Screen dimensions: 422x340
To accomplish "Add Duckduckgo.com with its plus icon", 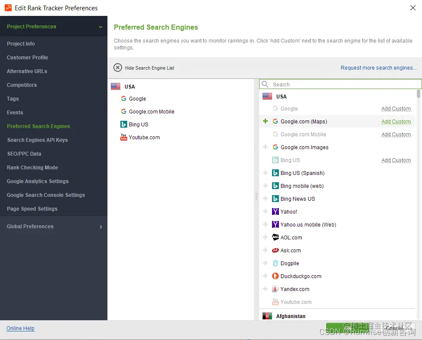I will pos(266,276).
